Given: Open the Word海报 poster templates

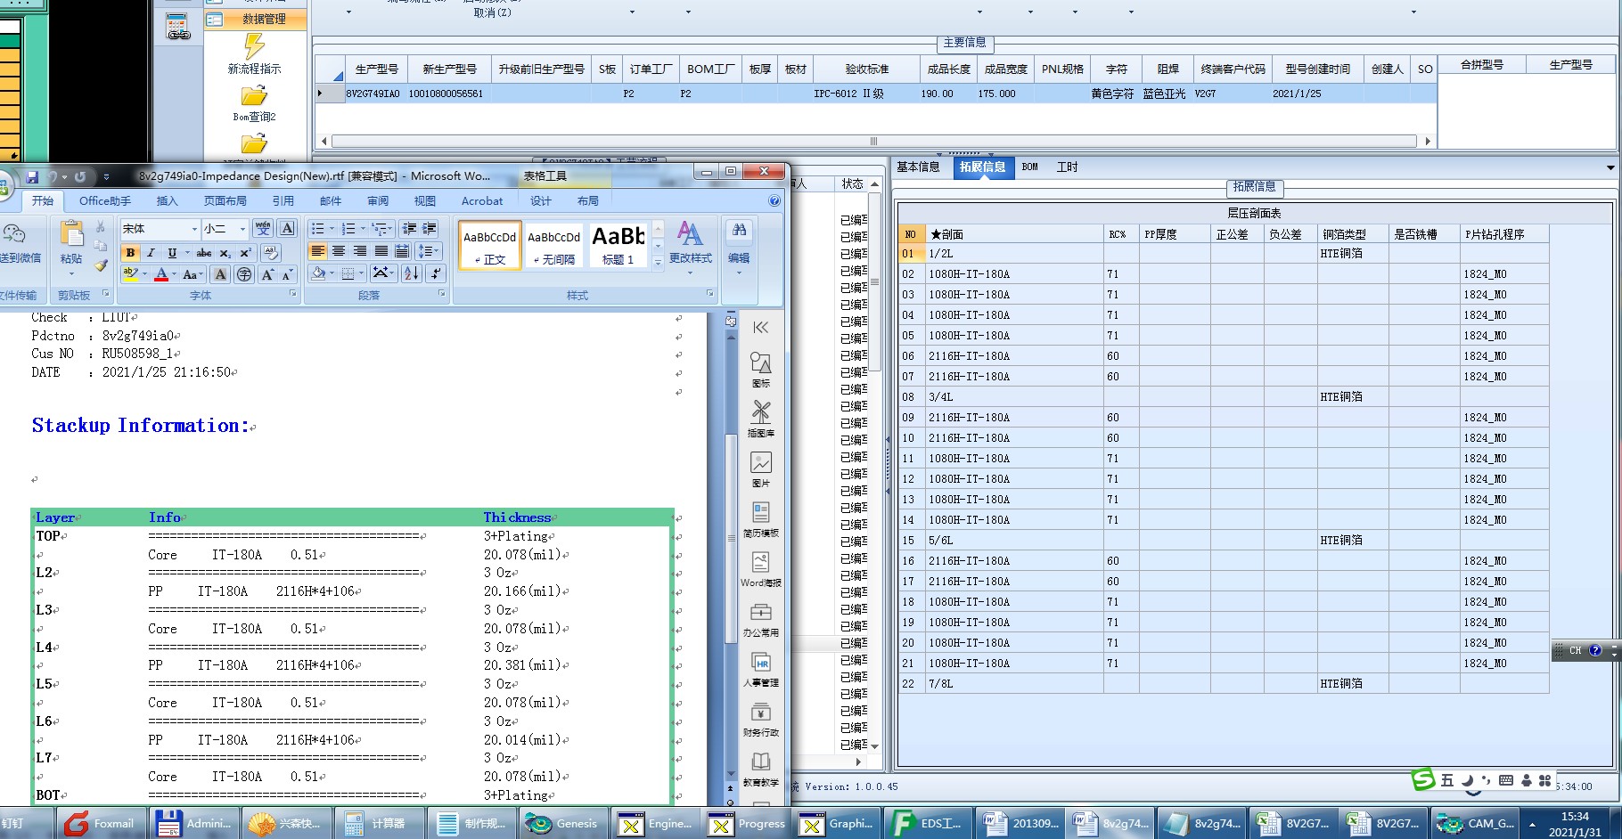Looking at the screenshot, I should tap(760, 568).
